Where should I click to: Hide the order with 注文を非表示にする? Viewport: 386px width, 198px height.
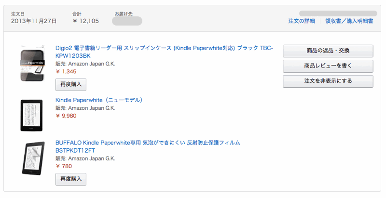click(x=328, y=81)
